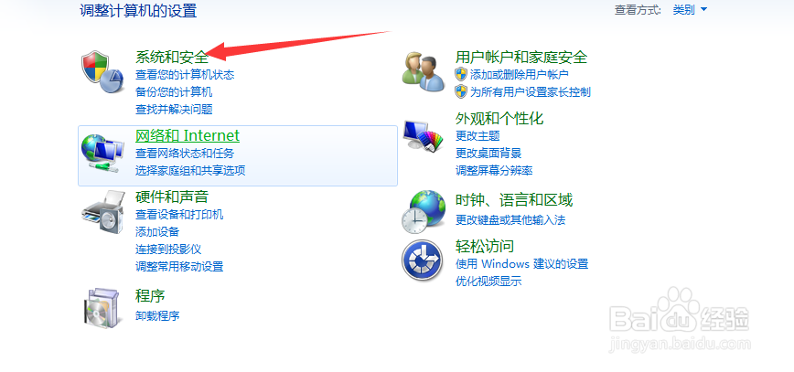This screenshot has width=794, height=372.
Task: Click the shield next to 添加或删除用户帐户
Action: click(x=460, y=74)
